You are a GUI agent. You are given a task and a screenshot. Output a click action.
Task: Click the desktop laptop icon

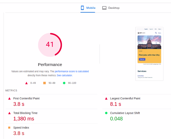104,8
